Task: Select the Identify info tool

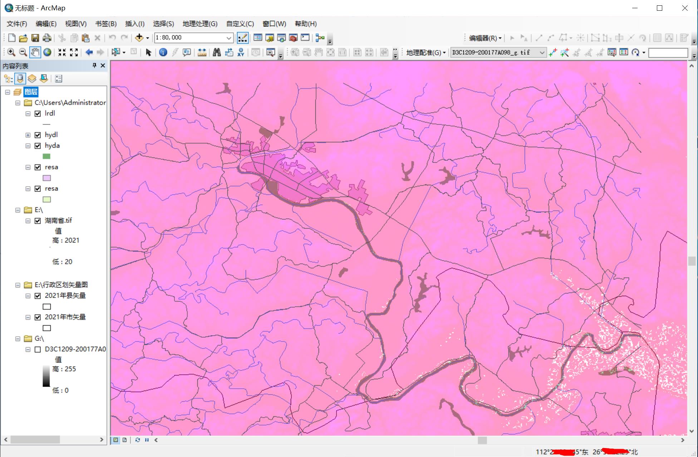Action: (163, 53)
